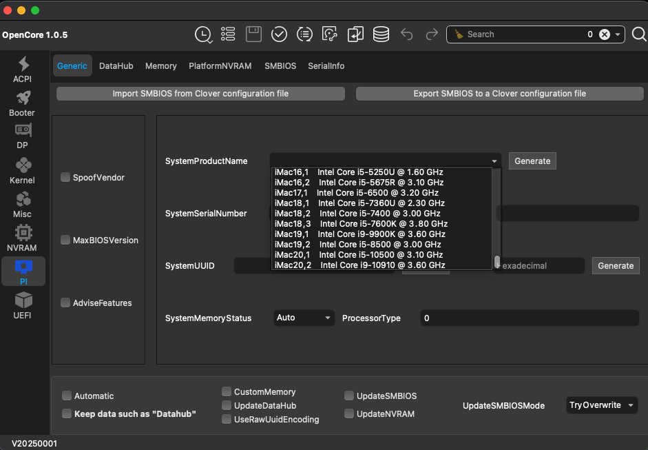Open the SystemMemoryStatus Auto dropdown
Viewport: 648px width, 450px height.
pyautogui.click(x=304, y=318)
